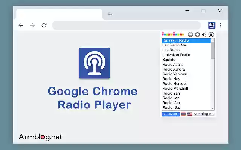This screenshot has height=150, width=241.
Task: Select Radio Jan station
Action: point(186,98)
